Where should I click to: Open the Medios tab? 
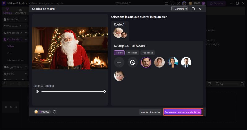pos(7,11)
